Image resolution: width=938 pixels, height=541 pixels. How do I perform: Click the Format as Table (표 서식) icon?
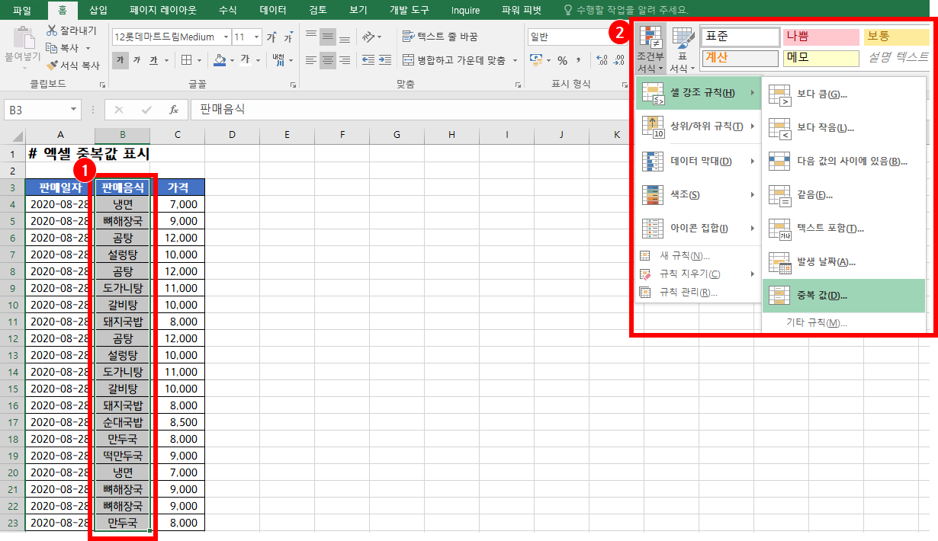coord(683,38)
